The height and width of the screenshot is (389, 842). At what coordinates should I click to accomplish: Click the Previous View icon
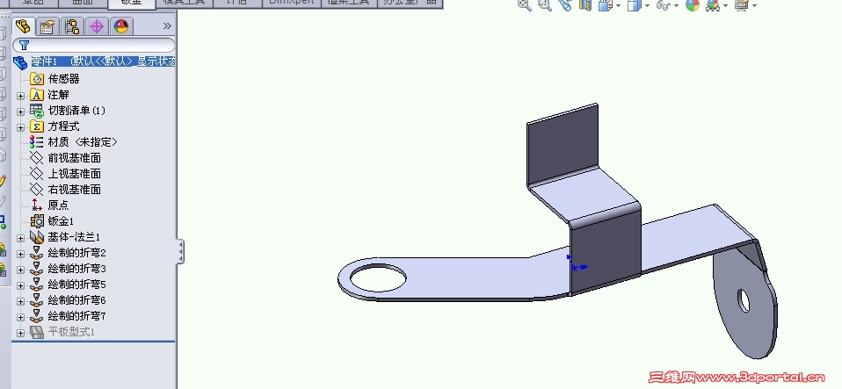tap(565, 5)
